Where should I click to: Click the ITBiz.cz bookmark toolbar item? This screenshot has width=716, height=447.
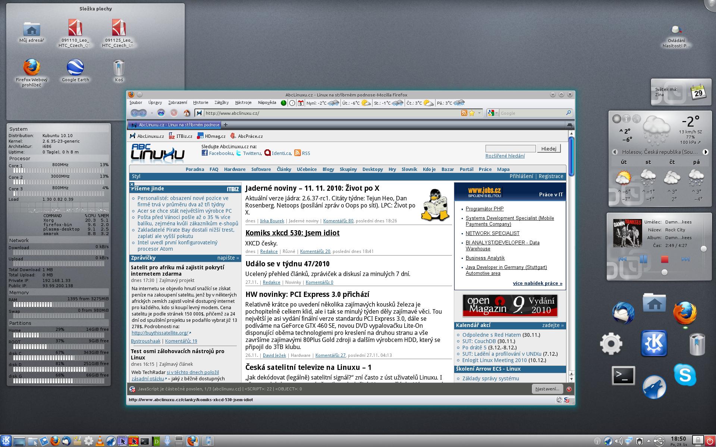pos(180,136)
